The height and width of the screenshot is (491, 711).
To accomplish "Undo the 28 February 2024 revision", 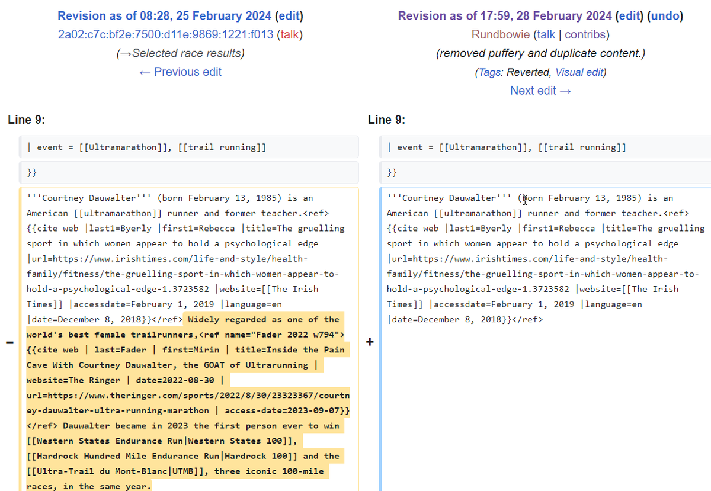I will pos(664,16).
